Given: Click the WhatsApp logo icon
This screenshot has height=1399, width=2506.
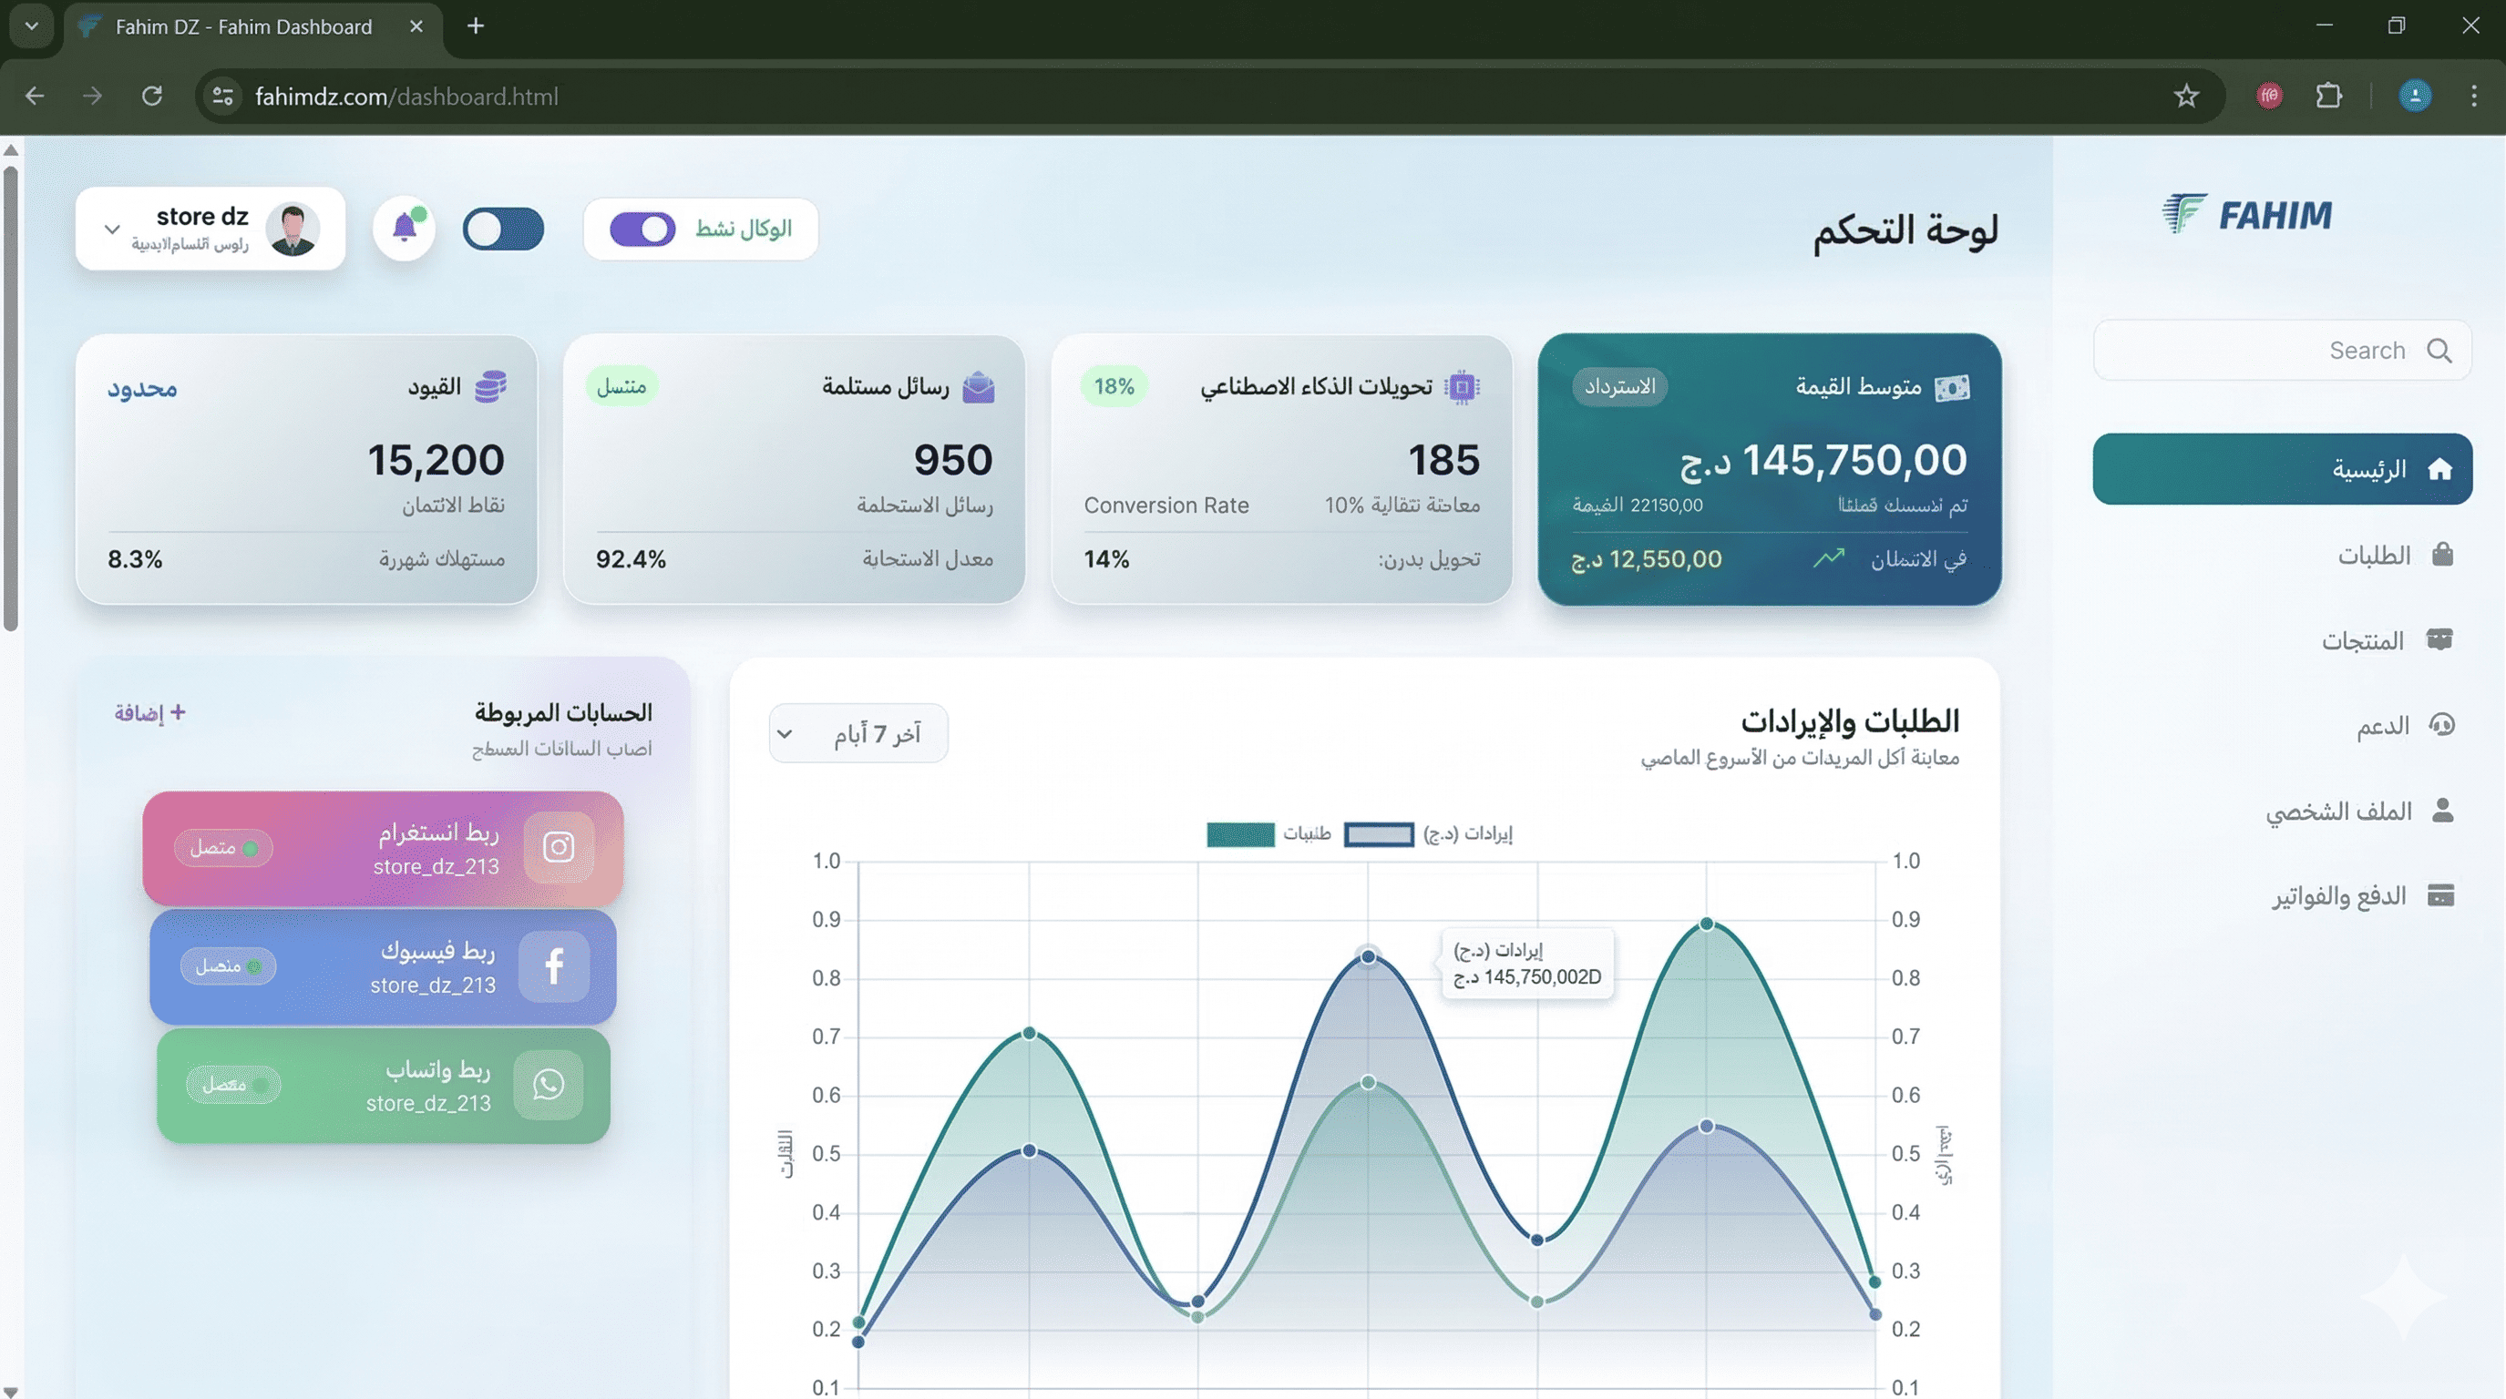Looking at the screenshot, I should click(x=549, y=1084).
